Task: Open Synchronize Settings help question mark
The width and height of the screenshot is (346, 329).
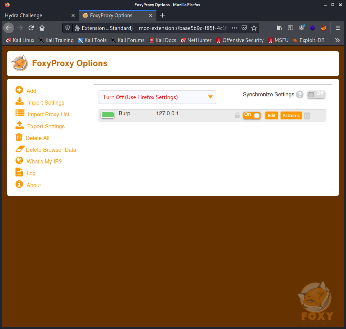Action: click(300, 95)
